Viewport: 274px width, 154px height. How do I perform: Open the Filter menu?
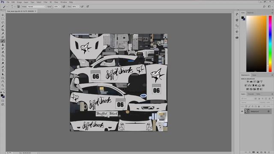point(45,2)
